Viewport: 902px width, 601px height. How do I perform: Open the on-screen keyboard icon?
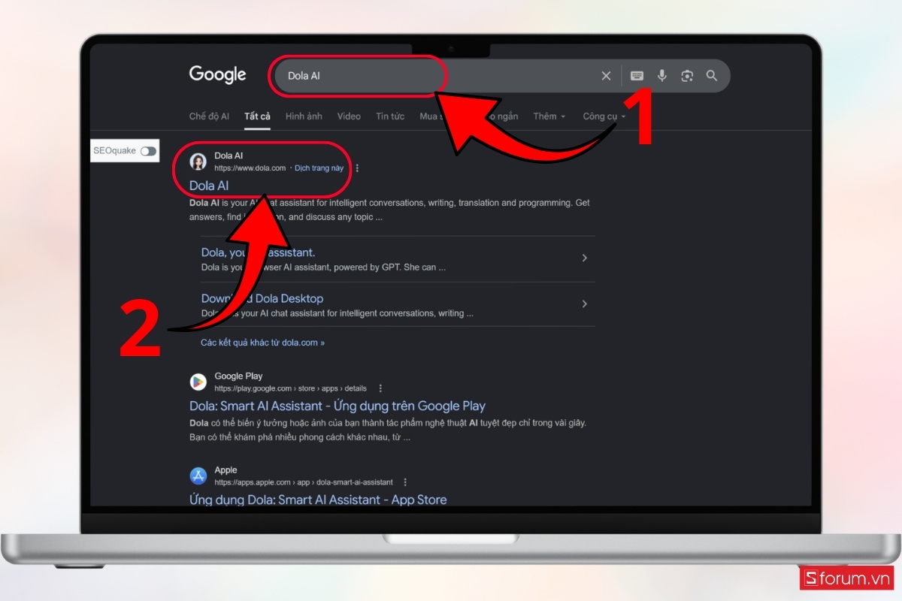coord(637,76)
